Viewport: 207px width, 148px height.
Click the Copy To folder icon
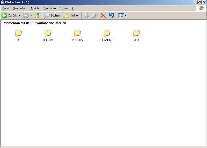click(95, 15)
